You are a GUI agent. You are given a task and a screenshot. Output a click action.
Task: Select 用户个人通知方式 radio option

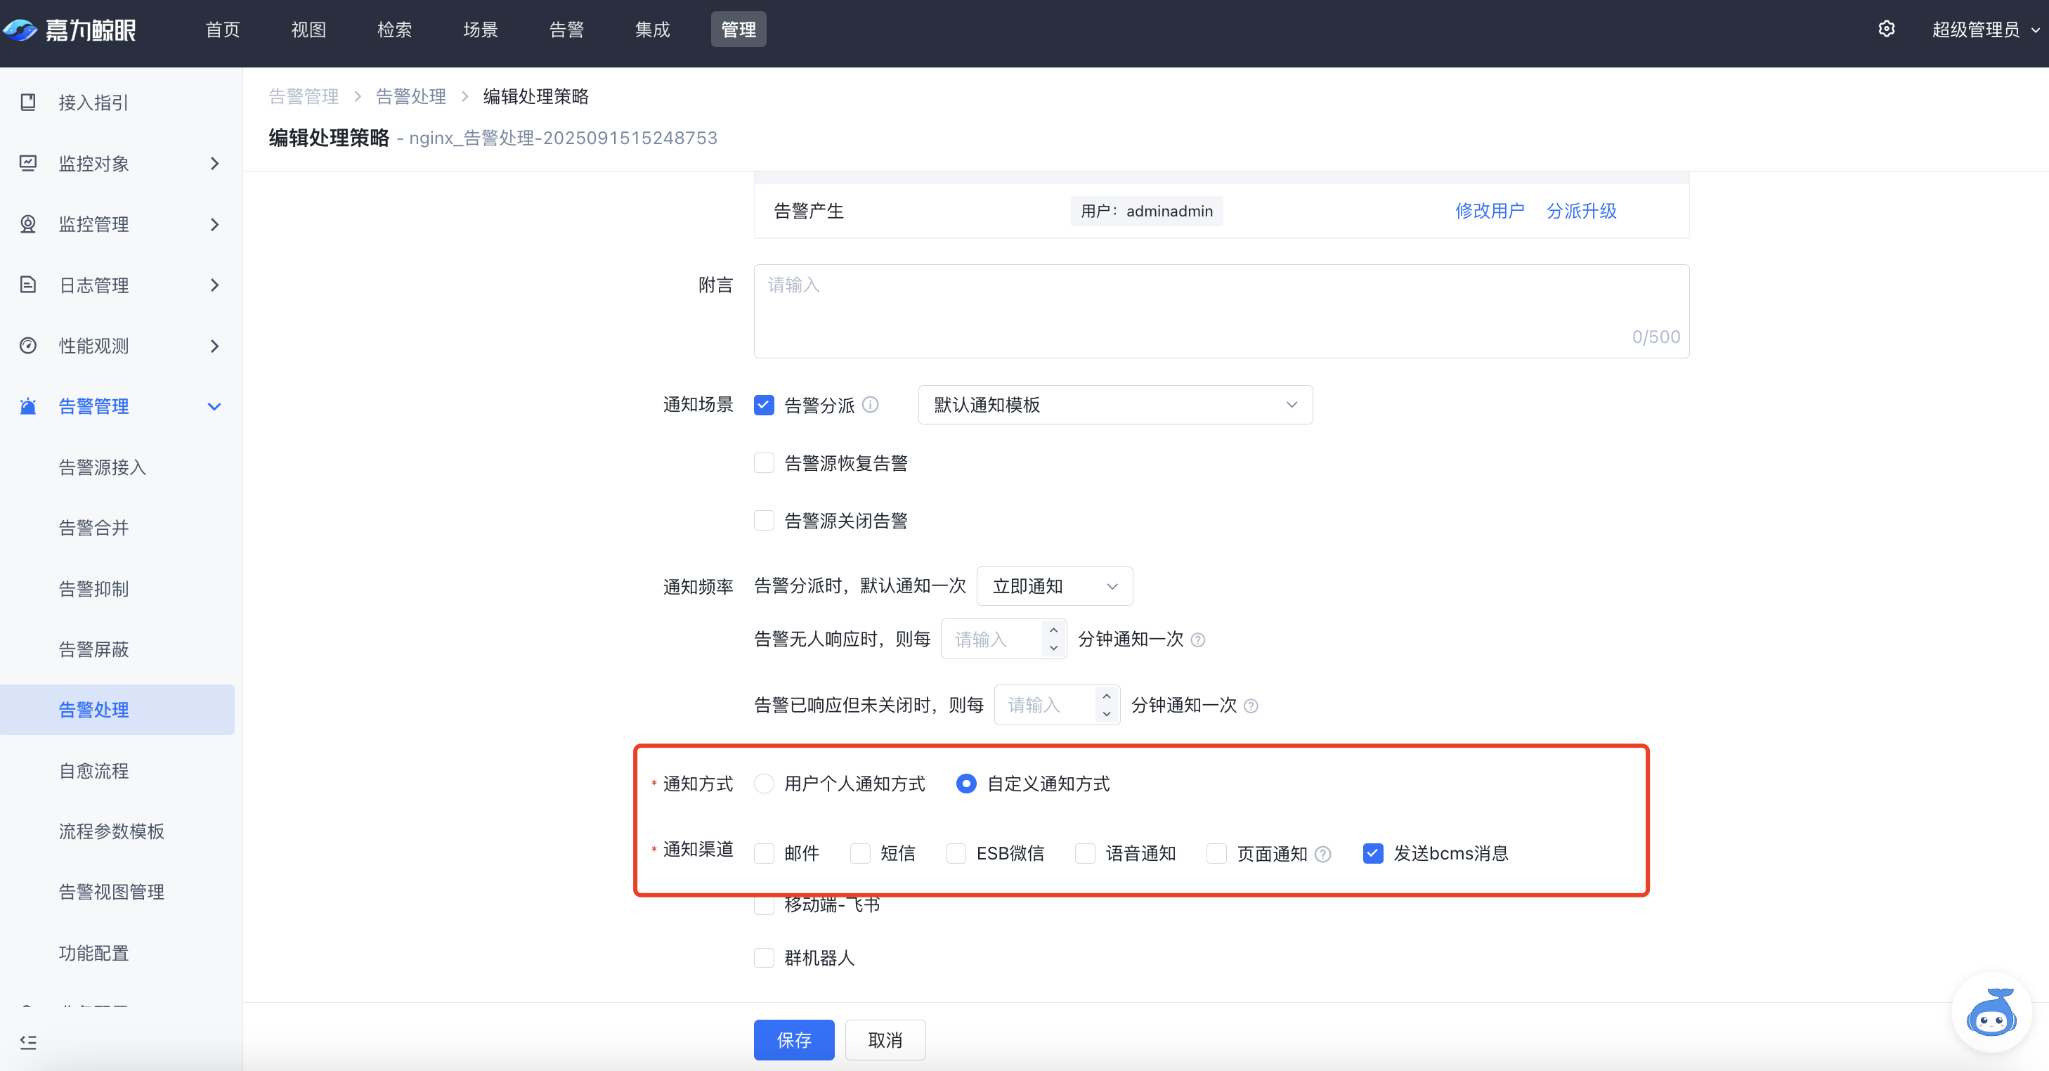click(764, 784)
